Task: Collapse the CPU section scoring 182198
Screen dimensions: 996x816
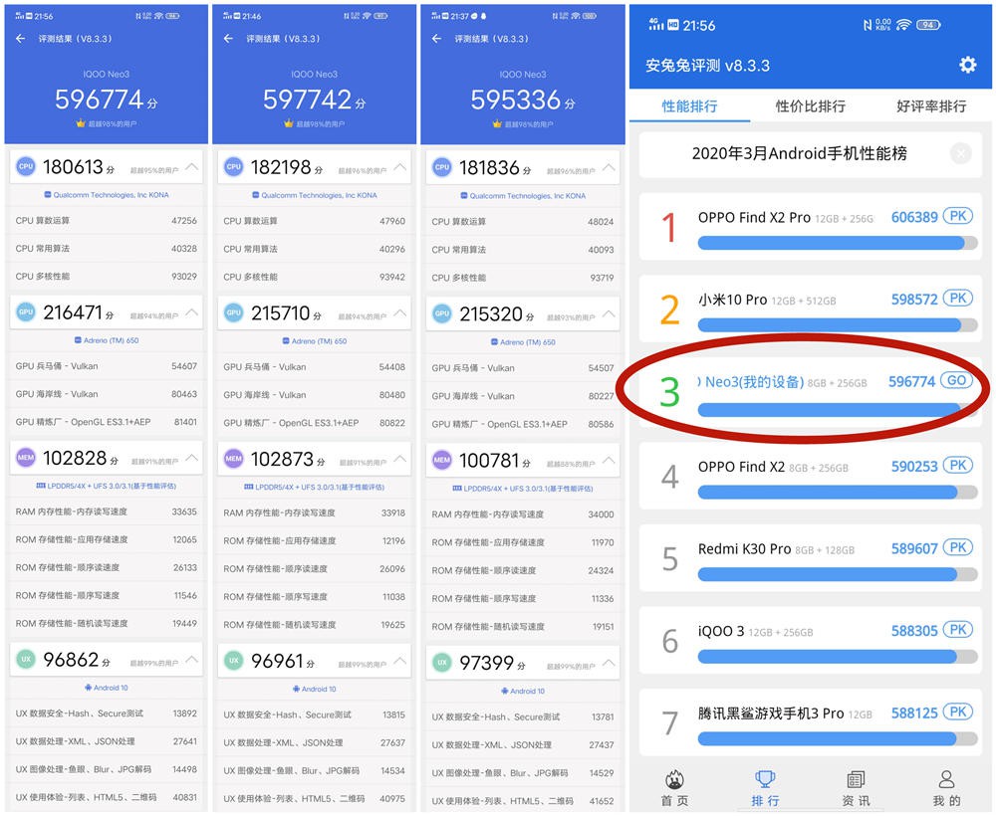Action: point(399,167)
